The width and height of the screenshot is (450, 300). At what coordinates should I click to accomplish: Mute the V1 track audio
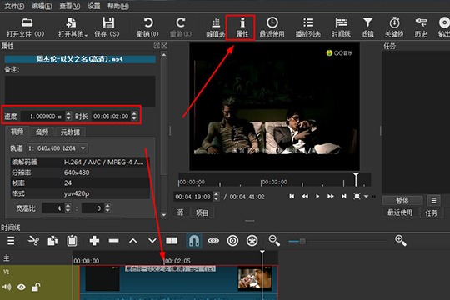7,287
